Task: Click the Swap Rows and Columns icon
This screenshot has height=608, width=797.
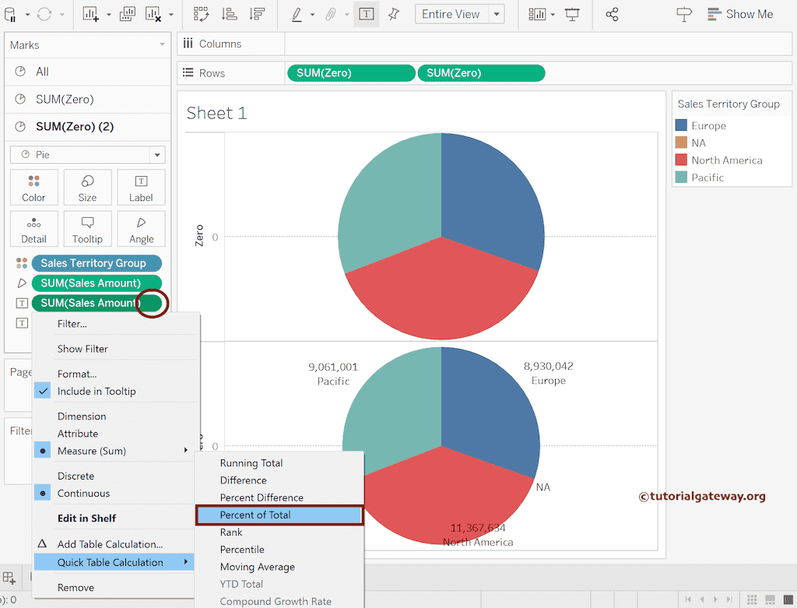Action: coord(202,14)
